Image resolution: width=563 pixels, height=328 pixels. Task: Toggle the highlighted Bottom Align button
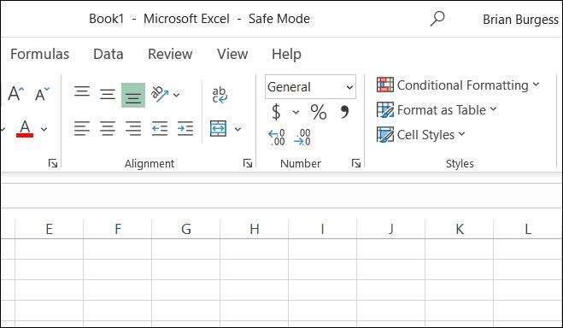point(133,96)
